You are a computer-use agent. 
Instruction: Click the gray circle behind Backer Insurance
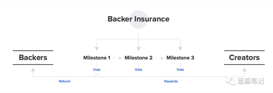(x=139, y=19)
